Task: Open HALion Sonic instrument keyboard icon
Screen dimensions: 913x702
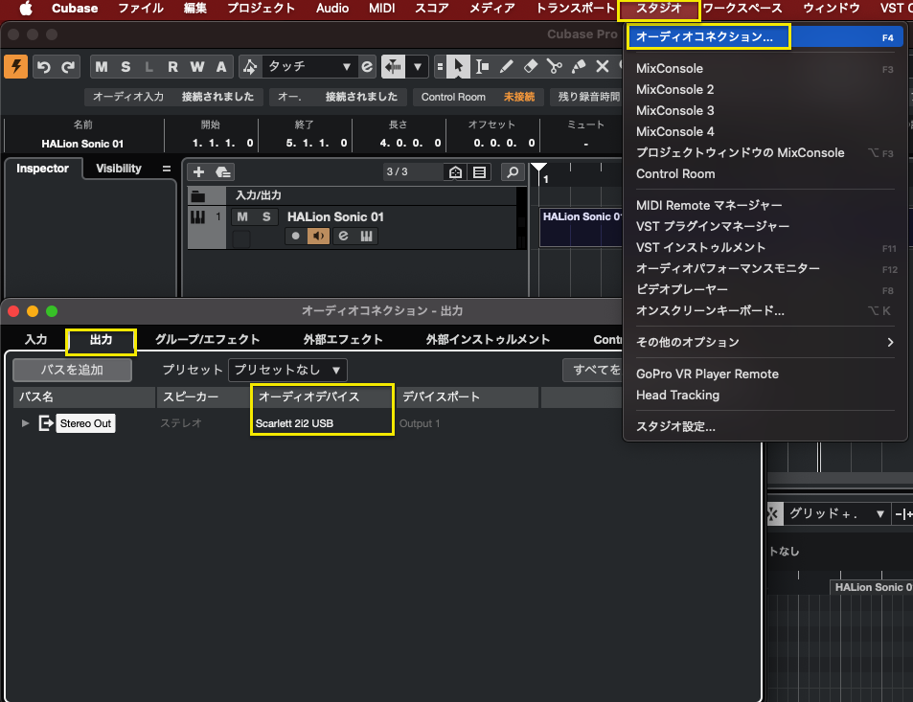Action: tap(367, 237)
